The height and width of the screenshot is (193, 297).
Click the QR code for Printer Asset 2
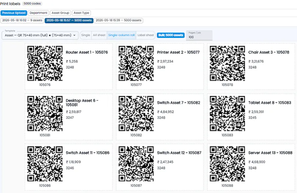[x=136, y=63]
